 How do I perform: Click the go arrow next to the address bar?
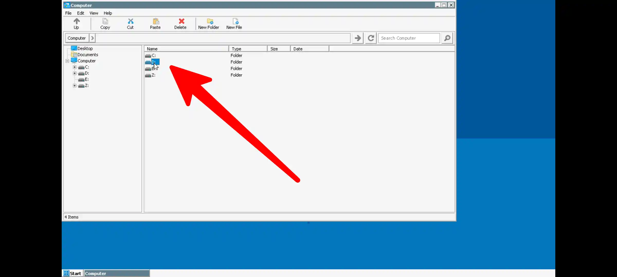(x=357, y=38)
